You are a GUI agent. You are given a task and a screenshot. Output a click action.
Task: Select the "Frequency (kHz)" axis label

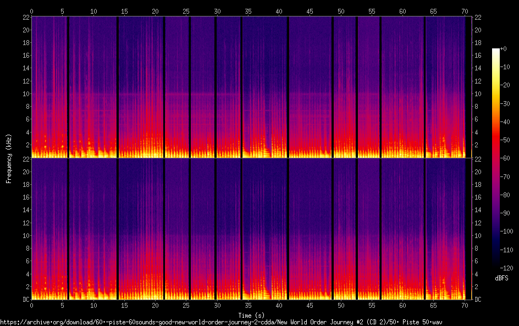click(9, 159)
